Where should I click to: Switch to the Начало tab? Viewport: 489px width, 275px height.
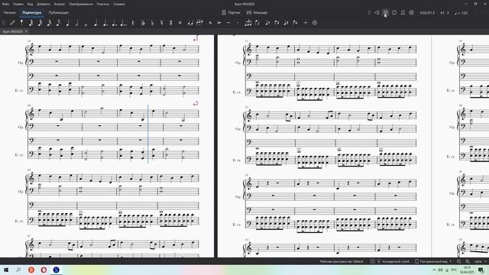(x=10, y=13)
